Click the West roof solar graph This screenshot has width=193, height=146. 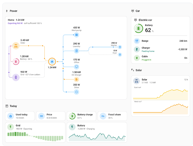coord(161,109)
